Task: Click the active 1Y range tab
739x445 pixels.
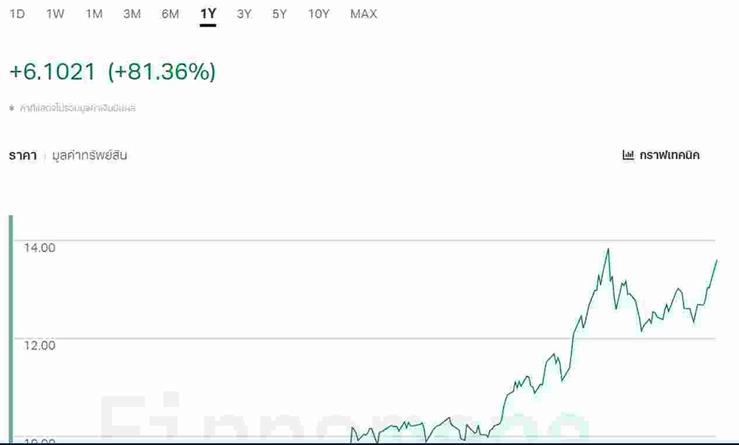Action: click(x=208, y=14)
